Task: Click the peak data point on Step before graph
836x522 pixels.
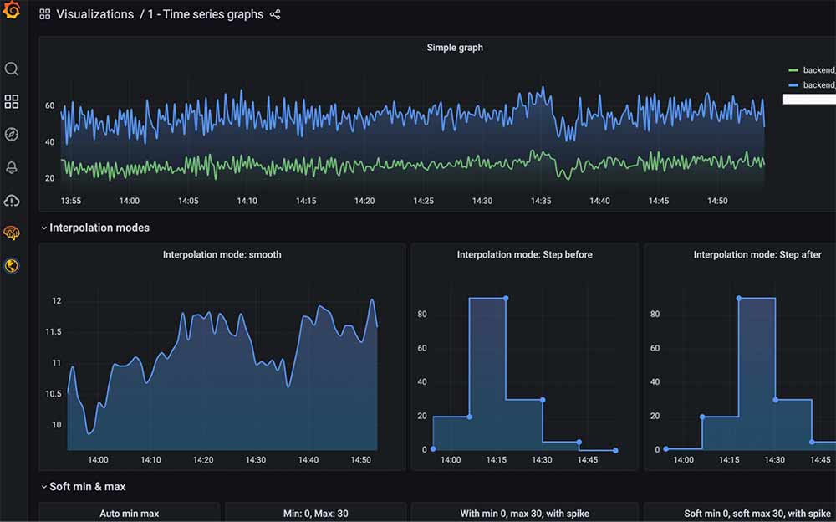Action: point(506,299)
